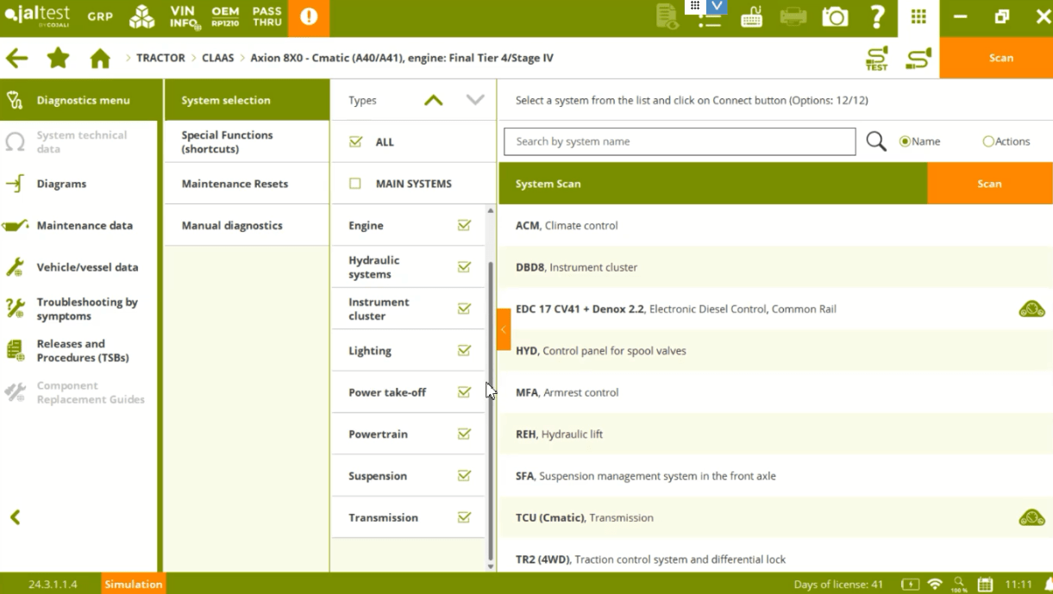This screenshot has width=1053, height=594.
Task: Open help via the question mark icon
Action: point(876,16)
